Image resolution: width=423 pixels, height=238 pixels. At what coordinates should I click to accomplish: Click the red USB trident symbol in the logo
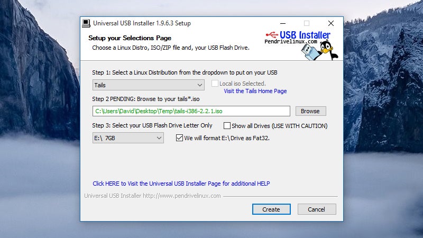click(x=272, y=35)
